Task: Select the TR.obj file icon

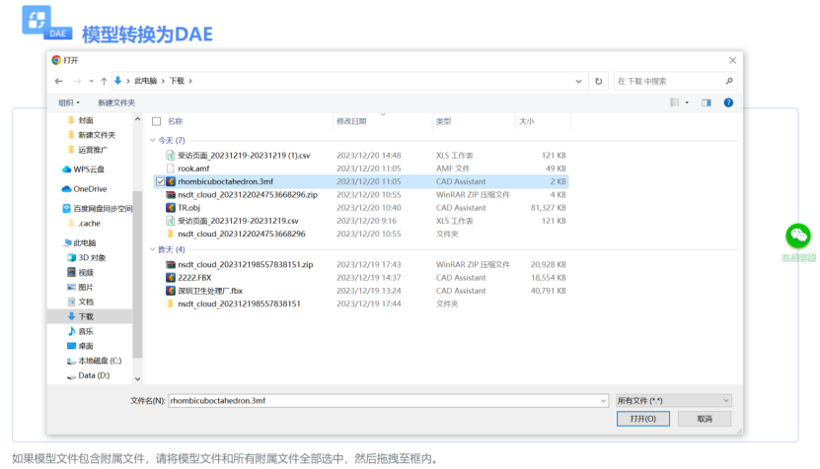Action: pos(171,207)
